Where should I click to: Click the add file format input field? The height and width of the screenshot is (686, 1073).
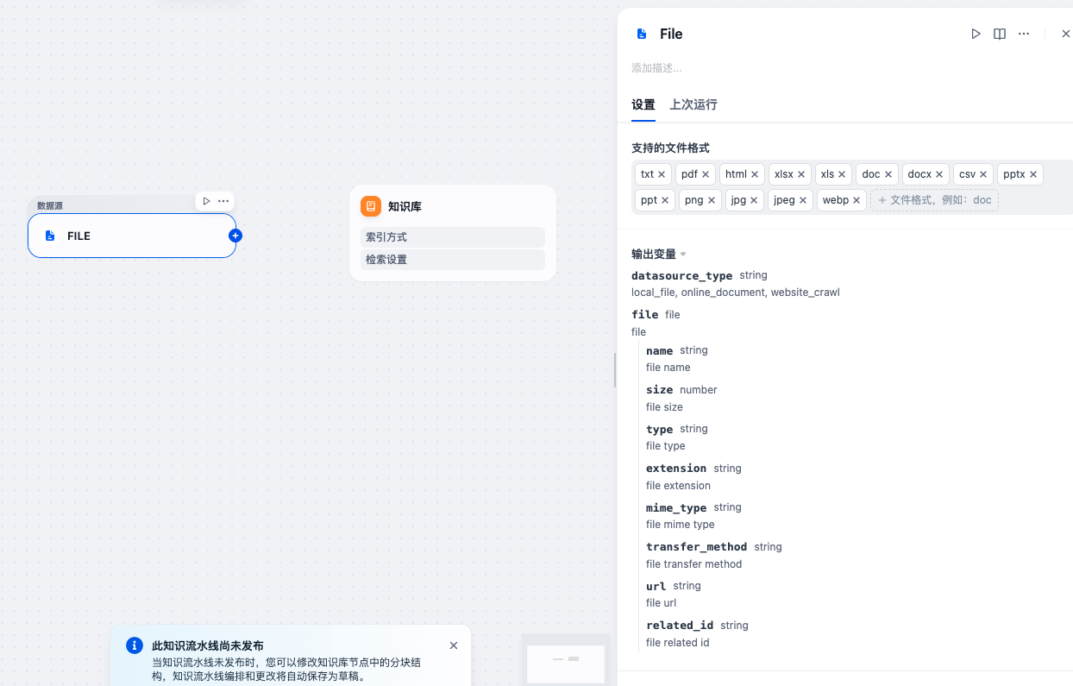click(934, 199)
